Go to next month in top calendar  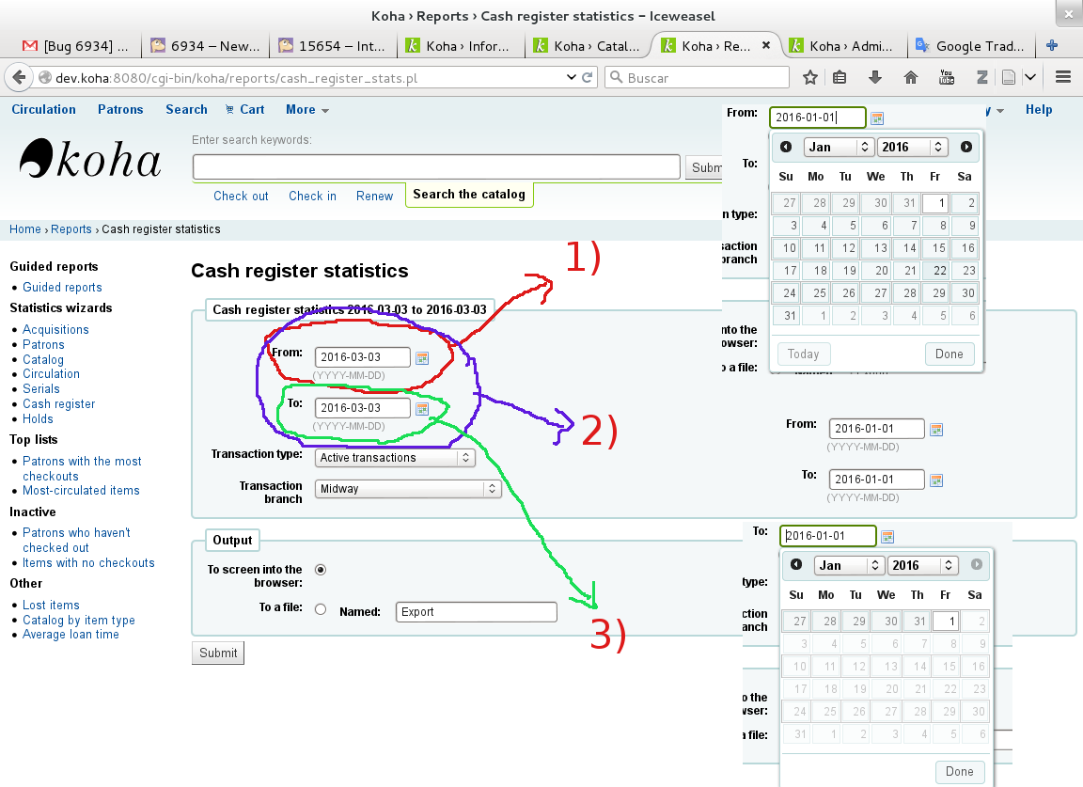point(966,147)
